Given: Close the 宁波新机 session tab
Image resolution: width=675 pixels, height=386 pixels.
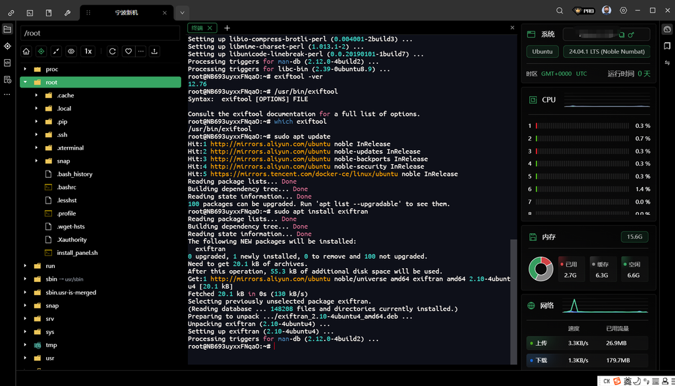Looking at the screenshot, I should click(164, 13).
